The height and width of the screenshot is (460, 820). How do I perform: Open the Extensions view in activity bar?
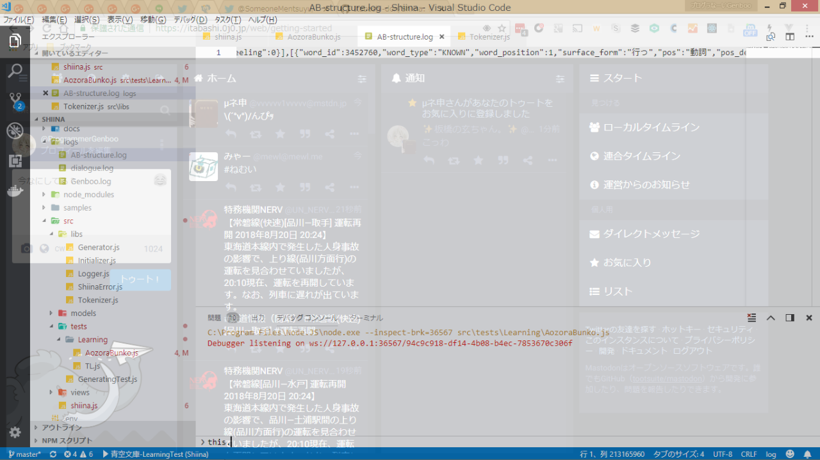(x=15, y=161)
